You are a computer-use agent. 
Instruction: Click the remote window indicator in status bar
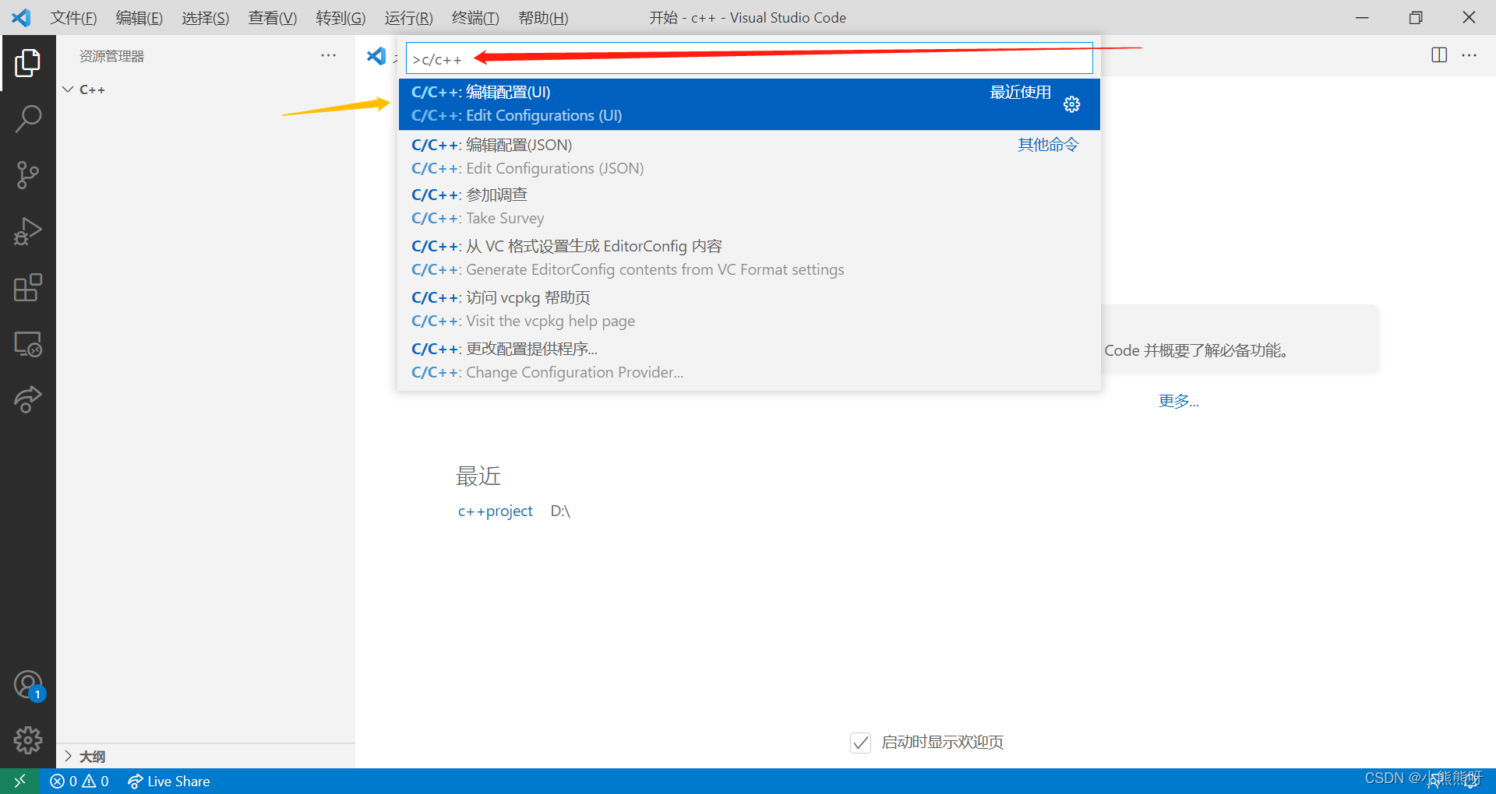pyautogui.click(x=19, y=781)
